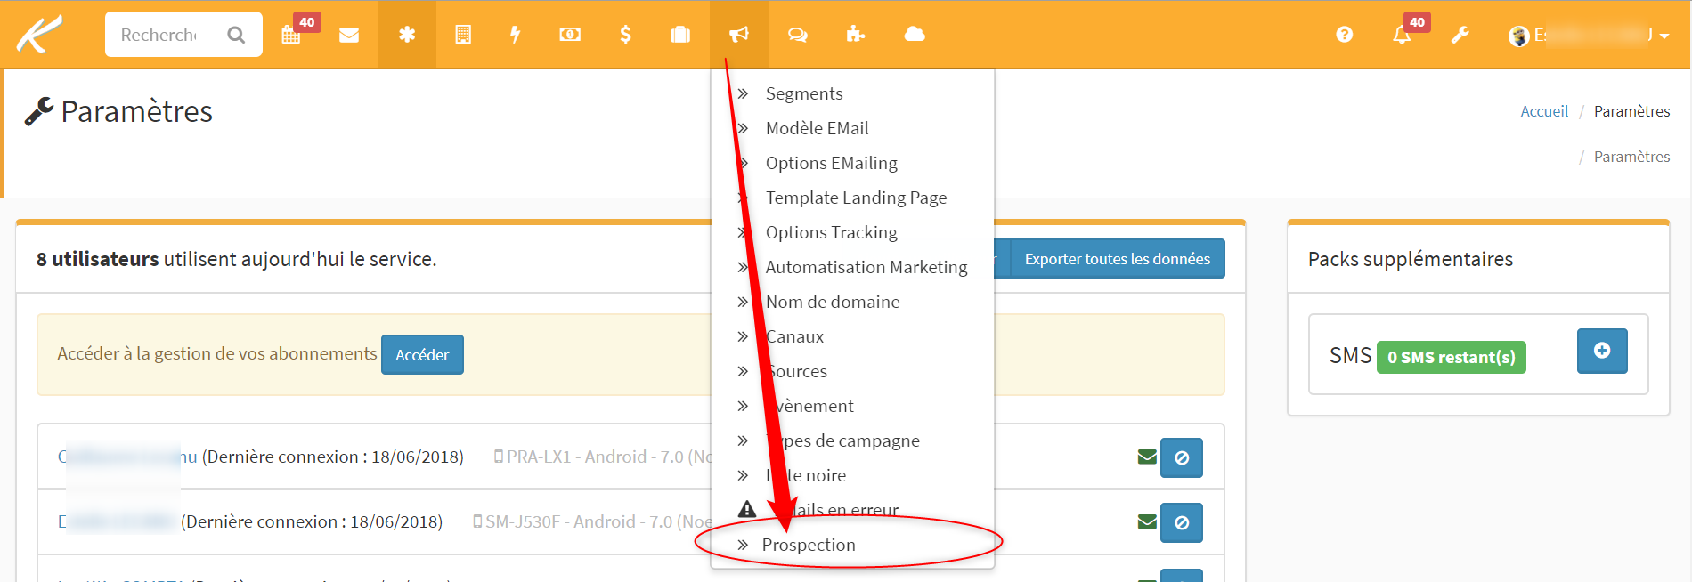Click the envelope icon for PRA-LX1 user row
Image resolution: width=1692 pixels, height=582 pixels.
[1147, 457]
